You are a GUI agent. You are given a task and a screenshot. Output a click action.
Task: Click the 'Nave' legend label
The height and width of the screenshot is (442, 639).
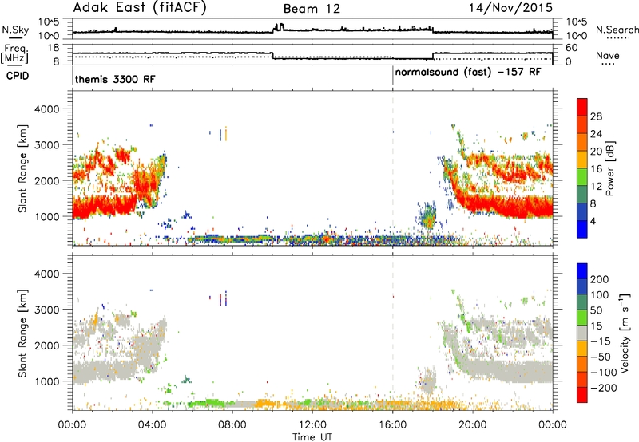point(608,55)
